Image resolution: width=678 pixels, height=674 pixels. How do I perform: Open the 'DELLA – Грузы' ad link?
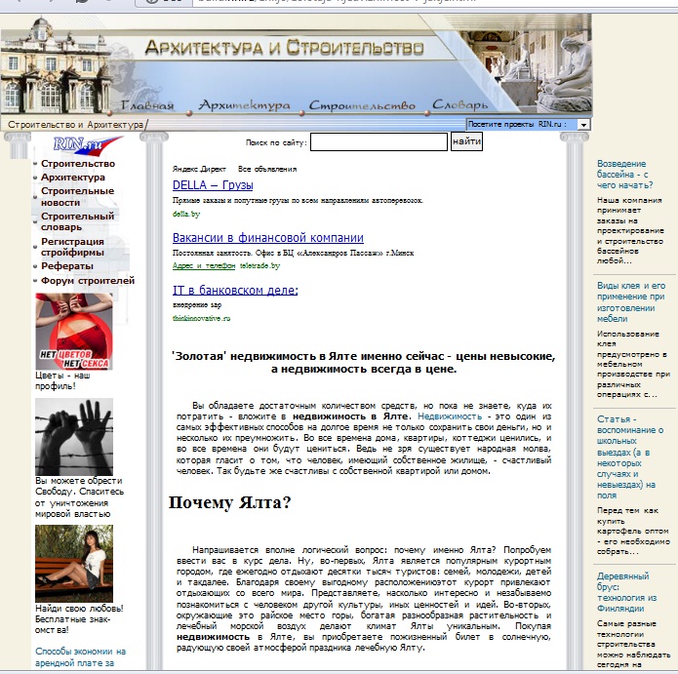click(x=213, y=185)
